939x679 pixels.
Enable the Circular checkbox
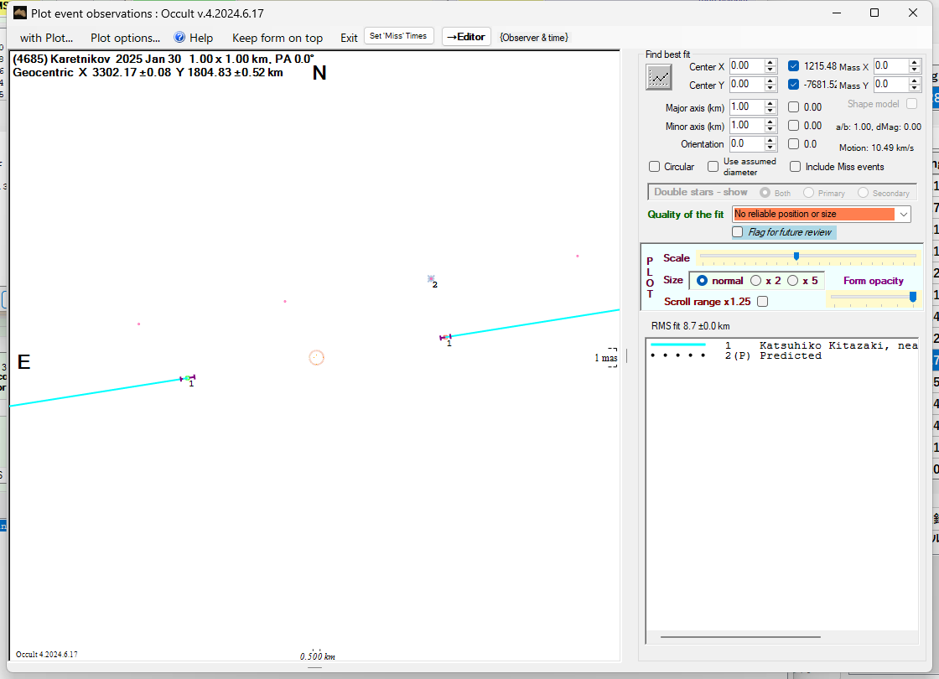[x=655, y=167]
